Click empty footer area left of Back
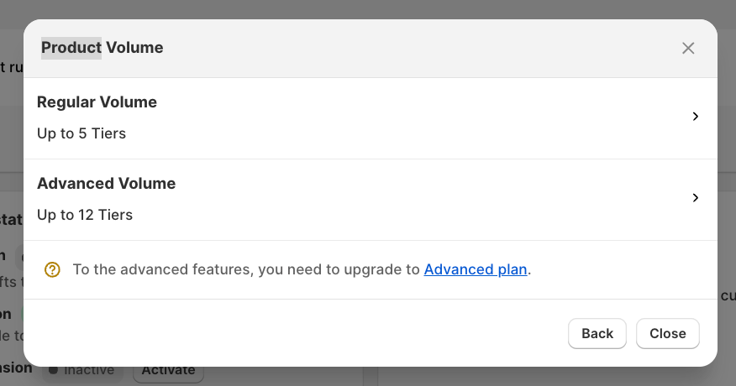This screenshot has height=386, width=736. click(x=294, y=333)
